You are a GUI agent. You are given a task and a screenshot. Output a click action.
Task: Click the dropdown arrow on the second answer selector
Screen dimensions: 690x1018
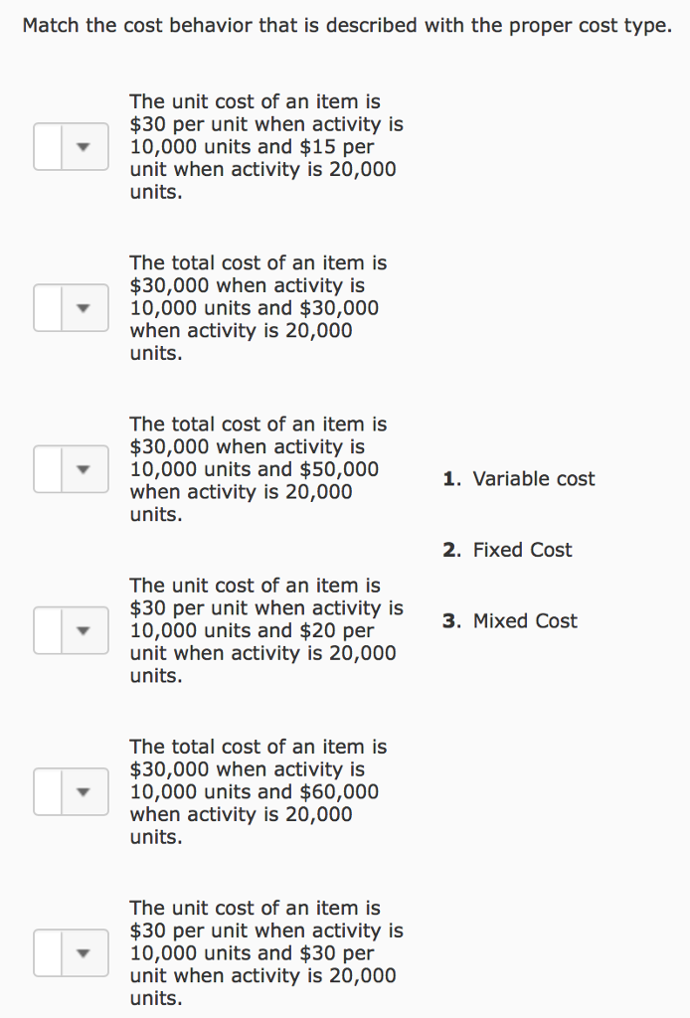click(86, 307)
